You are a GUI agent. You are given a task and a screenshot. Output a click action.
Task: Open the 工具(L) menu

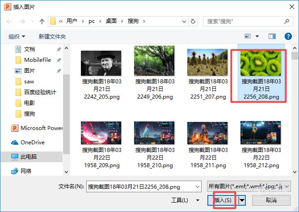coord(185,200)
